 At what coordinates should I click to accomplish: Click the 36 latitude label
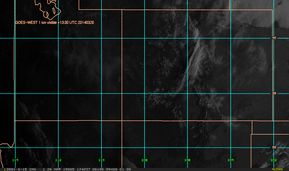pyautogui.click(x=274, y=147)
